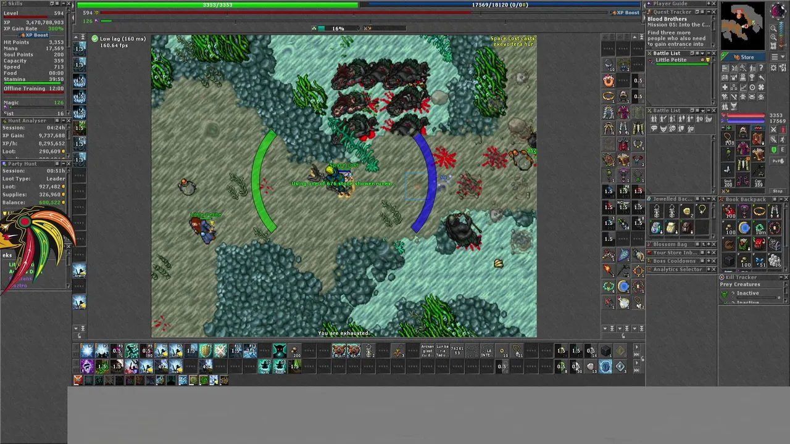Toggle the red standing figure chase mode
This screenshot has width=790, height=444.
(x=783, y=129)
